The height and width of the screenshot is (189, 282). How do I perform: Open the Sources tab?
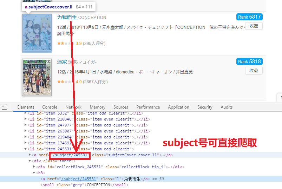(121, 107)
